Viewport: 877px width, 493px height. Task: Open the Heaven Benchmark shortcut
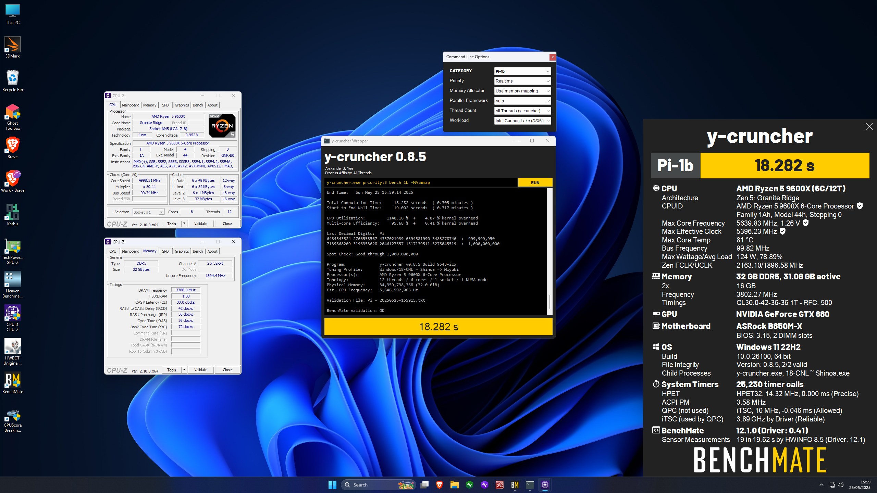pos(13,285)
